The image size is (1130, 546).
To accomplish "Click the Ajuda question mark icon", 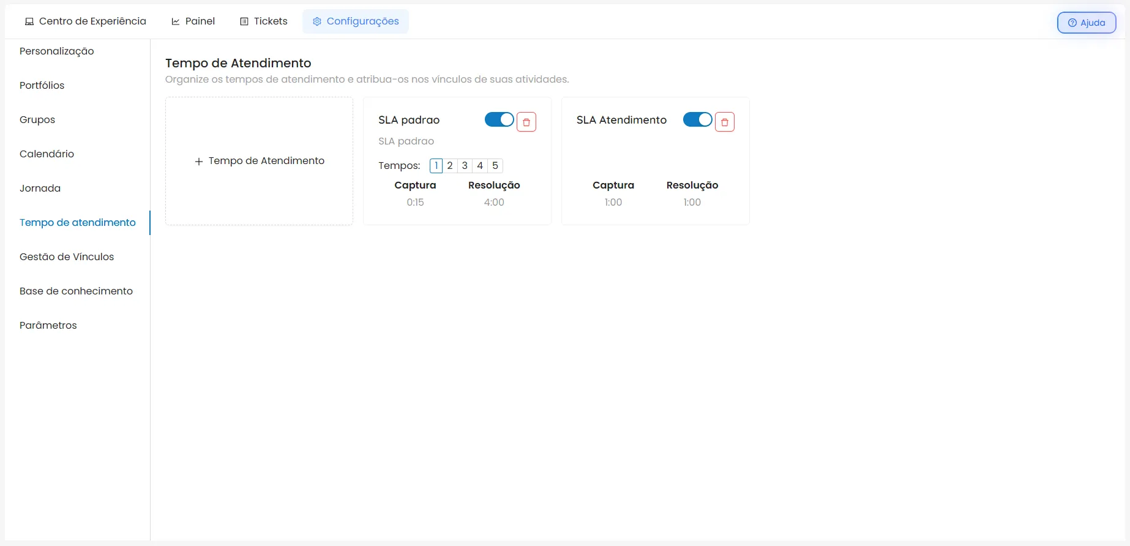I will point(1072,23).
